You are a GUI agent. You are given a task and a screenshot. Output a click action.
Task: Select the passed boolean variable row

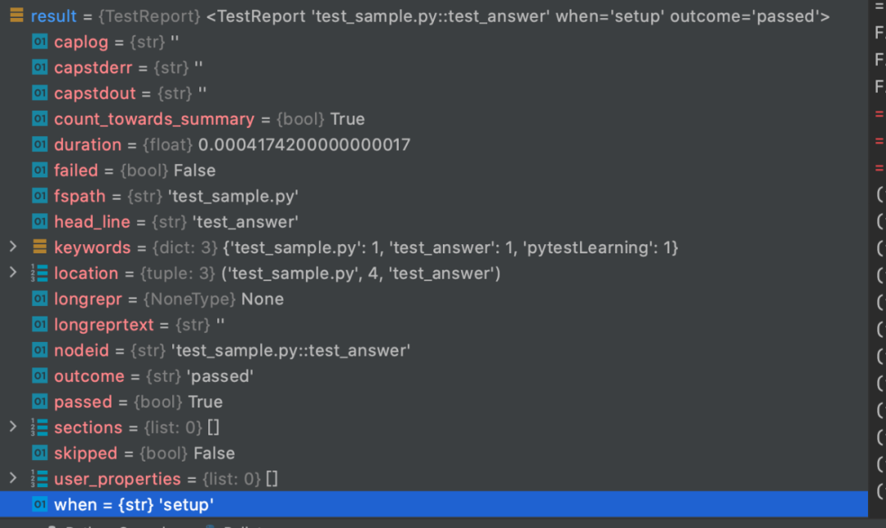click(x=138, y=402)
